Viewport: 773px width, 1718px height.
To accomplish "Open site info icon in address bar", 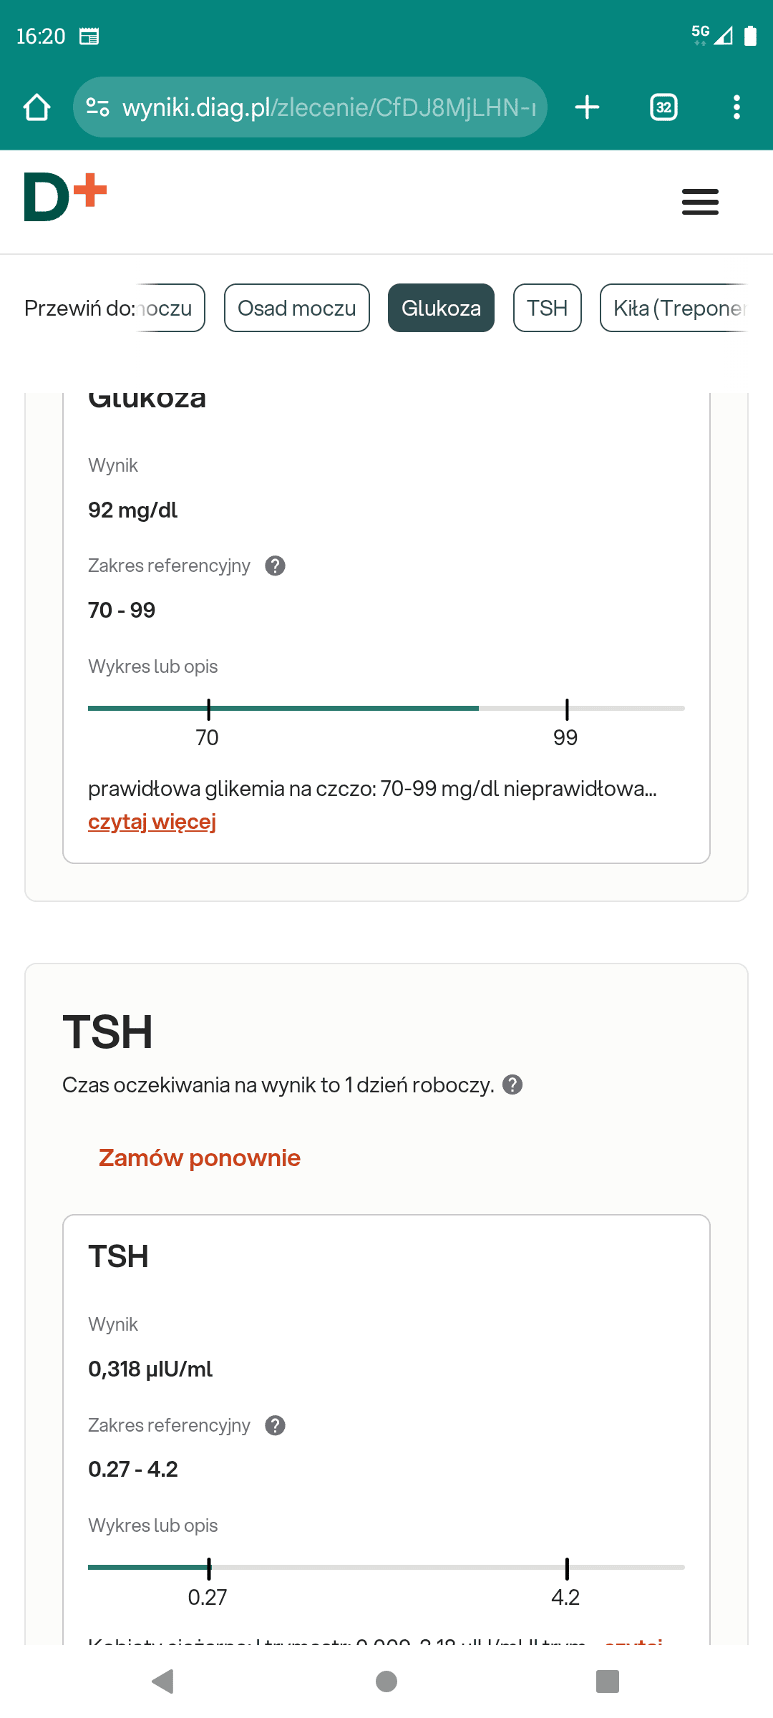I will pyautogui.click(x=97, y=107).
